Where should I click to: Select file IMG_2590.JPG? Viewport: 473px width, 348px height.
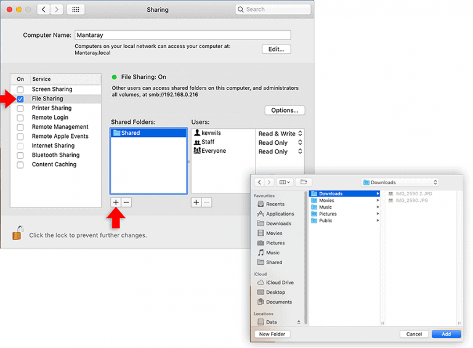[408, 200]
